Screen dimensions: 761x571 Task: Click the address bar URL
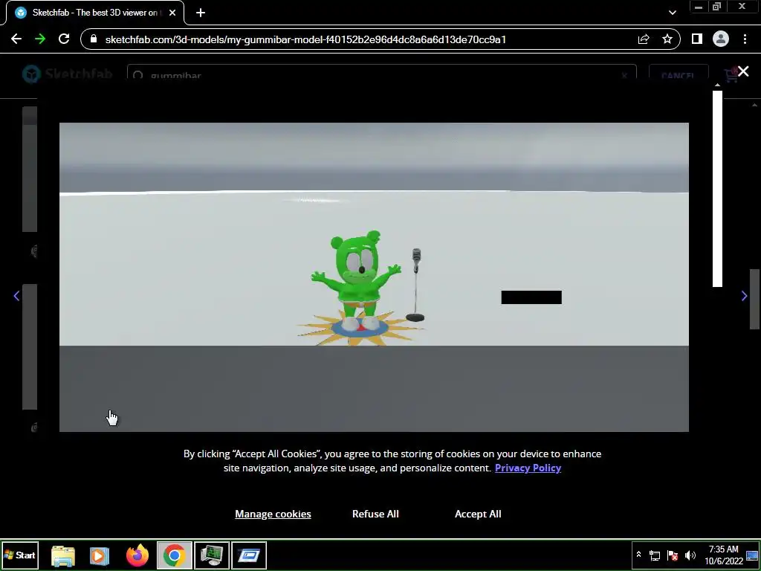(305, 39)
